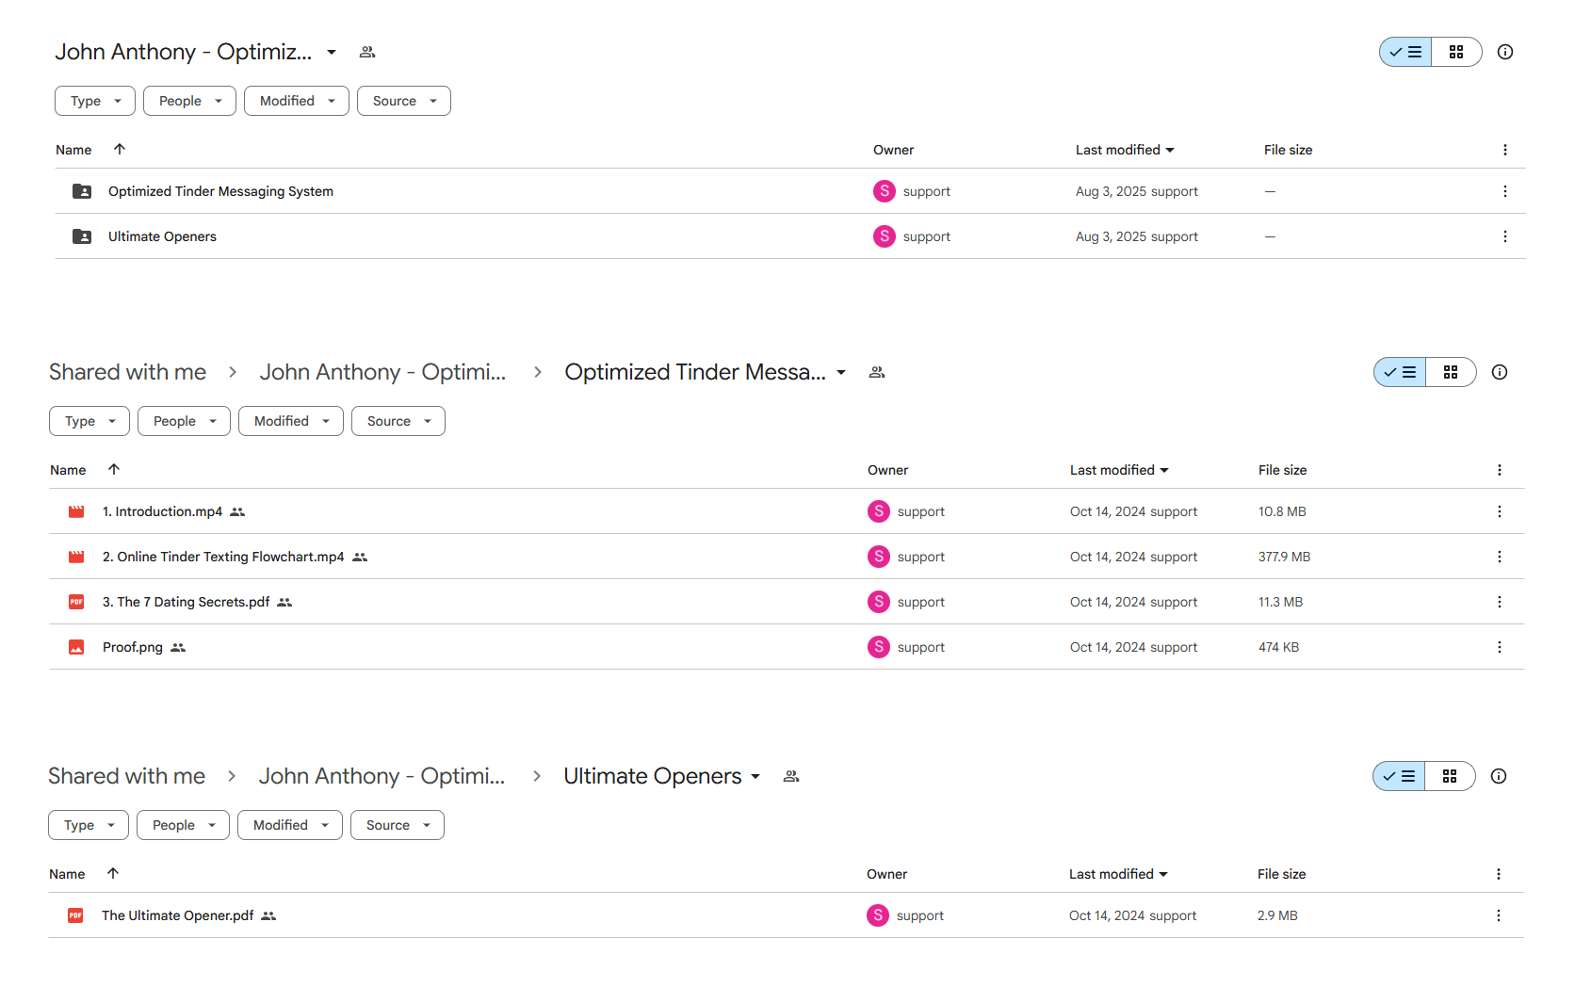Viewport: 1575px width, 987px height.
Task: Open column options in Ultimate Openers panel header
Action: pos(1499,874)
